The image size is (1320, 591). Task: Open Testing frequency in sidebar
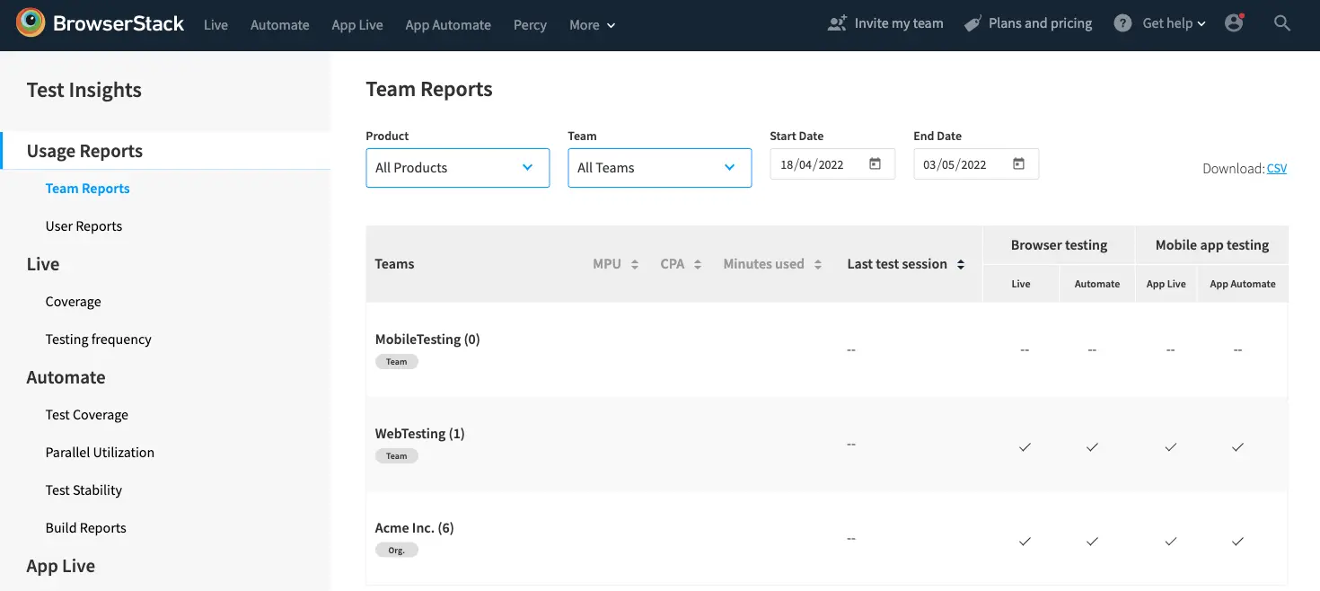point(98,340)
